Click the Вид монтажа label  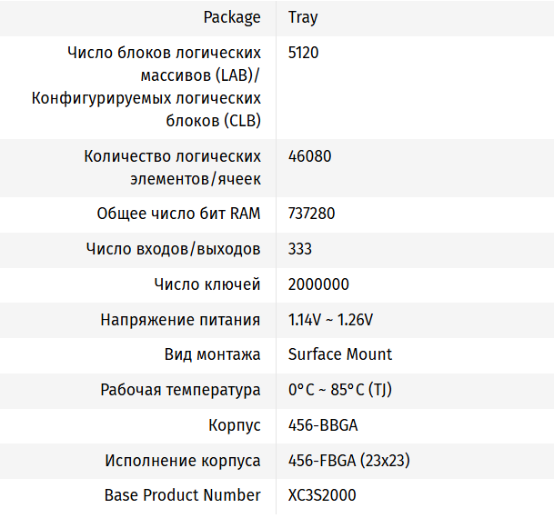coord(212,354)
